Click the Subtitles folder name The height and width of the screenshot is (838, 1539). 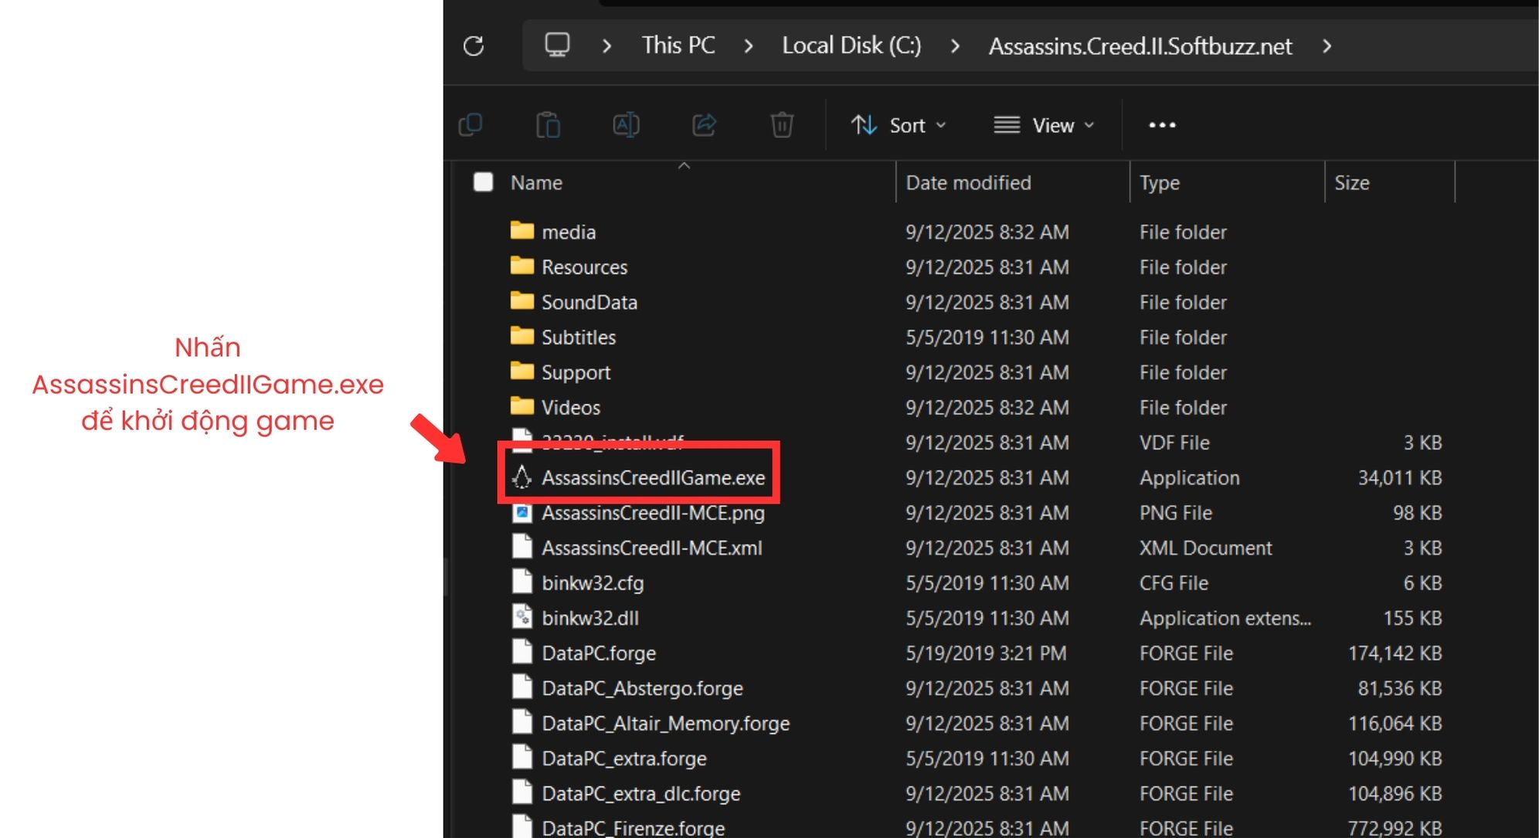[x=579, y=338]
